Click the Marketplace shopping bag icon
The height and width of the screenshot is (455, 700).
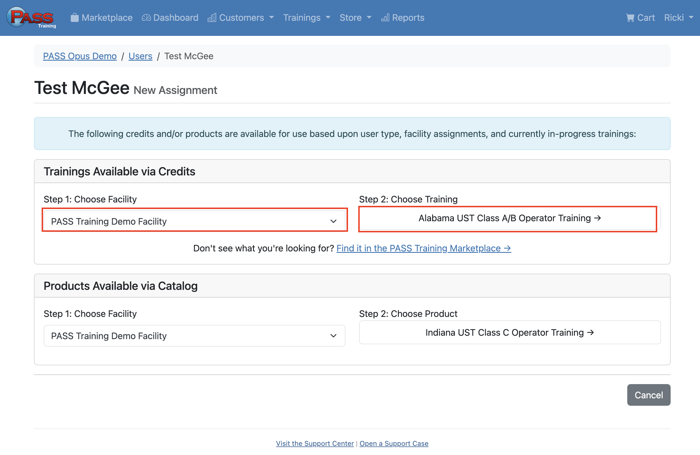tap(75, 18)
